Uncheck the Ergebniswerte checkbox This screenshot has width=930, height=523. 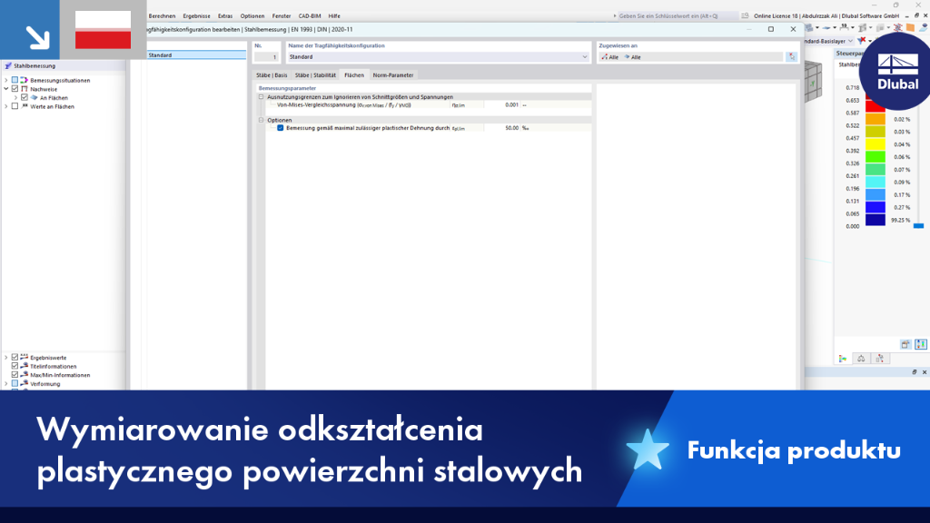pyautogui.click(x=15, y=358)
